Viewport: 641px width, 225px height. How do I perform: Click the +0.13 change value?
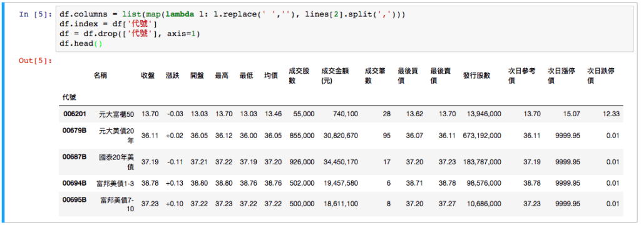[x=174, y=183]
